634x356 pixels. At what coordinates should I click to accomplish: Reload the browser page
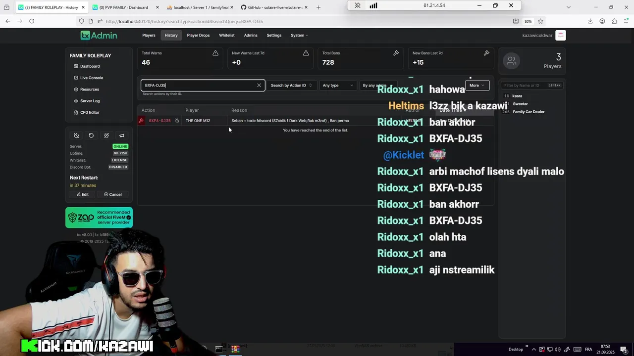pos(32,21)
